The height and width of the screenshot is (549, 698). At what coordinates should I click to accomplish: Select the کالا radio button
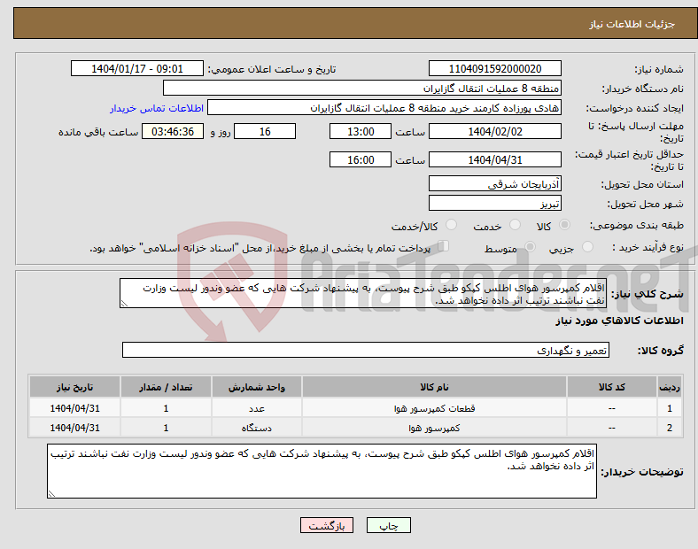[564, 225]
